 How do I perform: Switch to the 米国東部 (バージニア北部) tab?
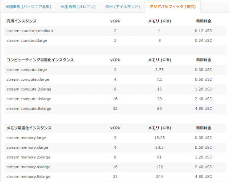pyautogui.click(x=28, y=7)
